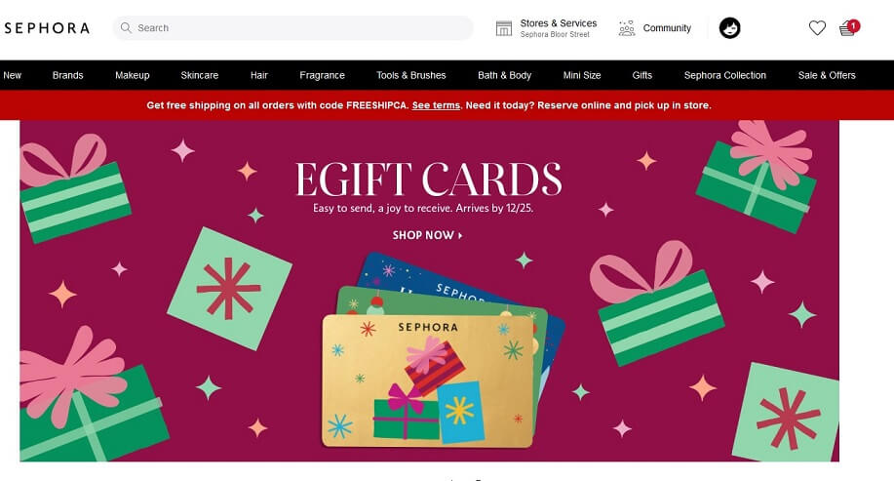The width and height of the screenshot is (894, 481).
Task: Click the Community people icon
Action: click(x=627, y=28)
